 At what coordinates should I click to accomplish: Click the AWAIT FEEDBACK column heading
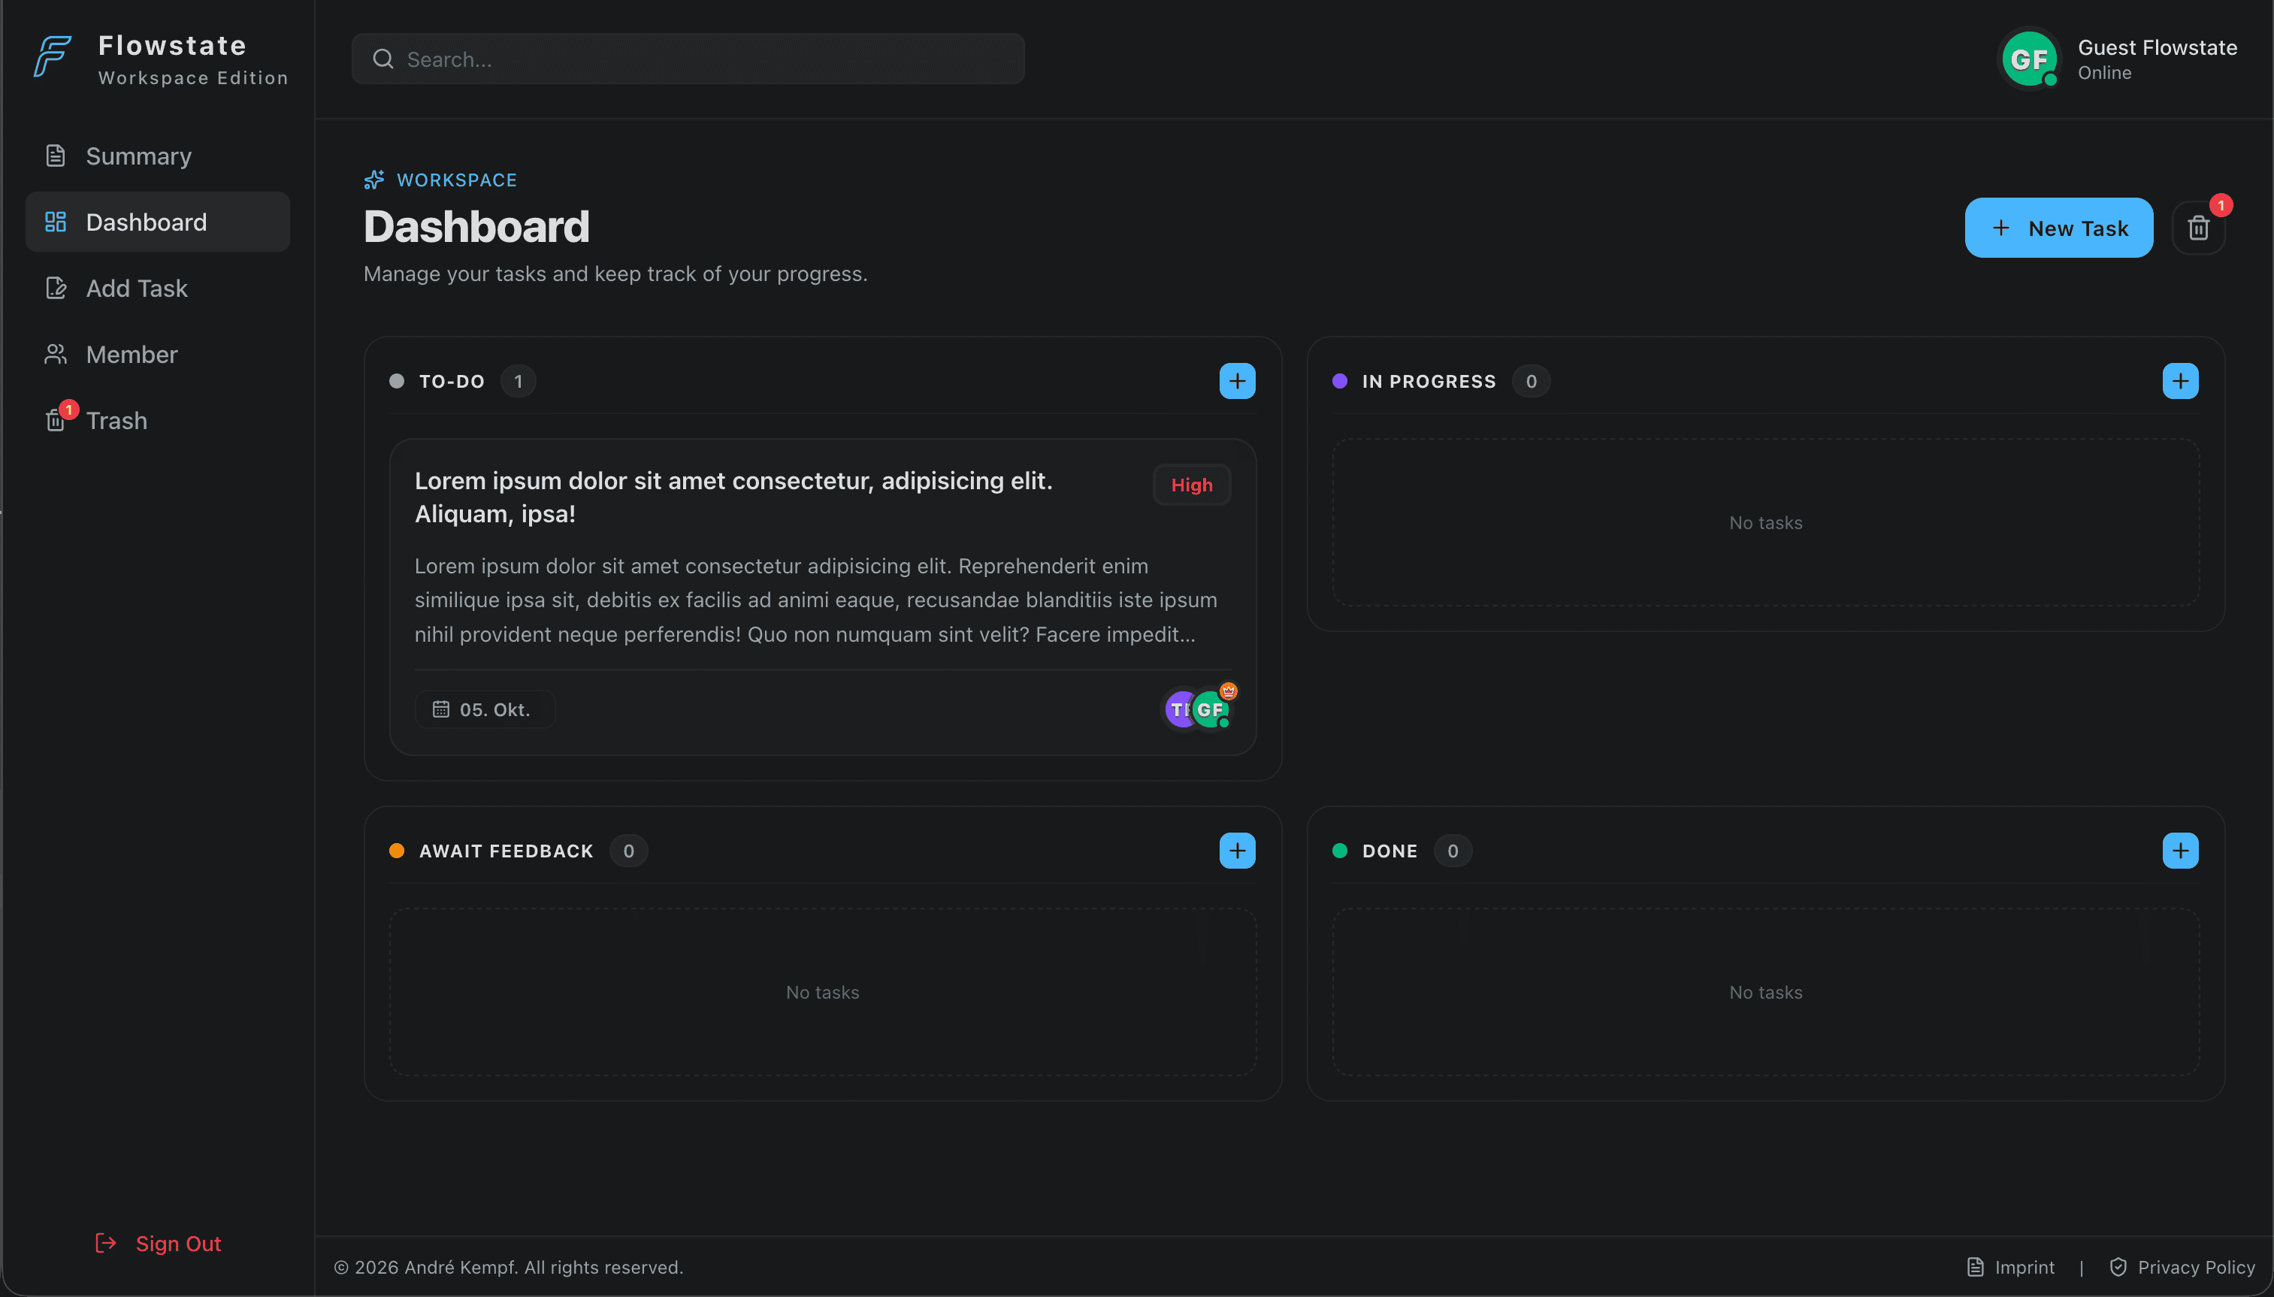(506, 851)
